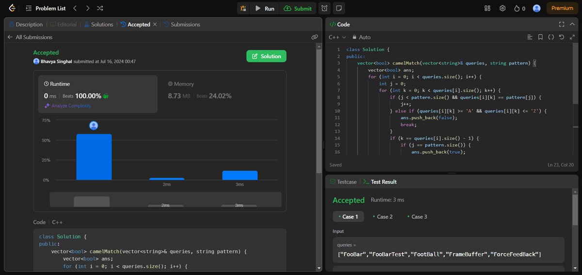Click the streak flame counter
This screenshot has height=275, width=582.
pyautogui.click(x=519, y=8)
